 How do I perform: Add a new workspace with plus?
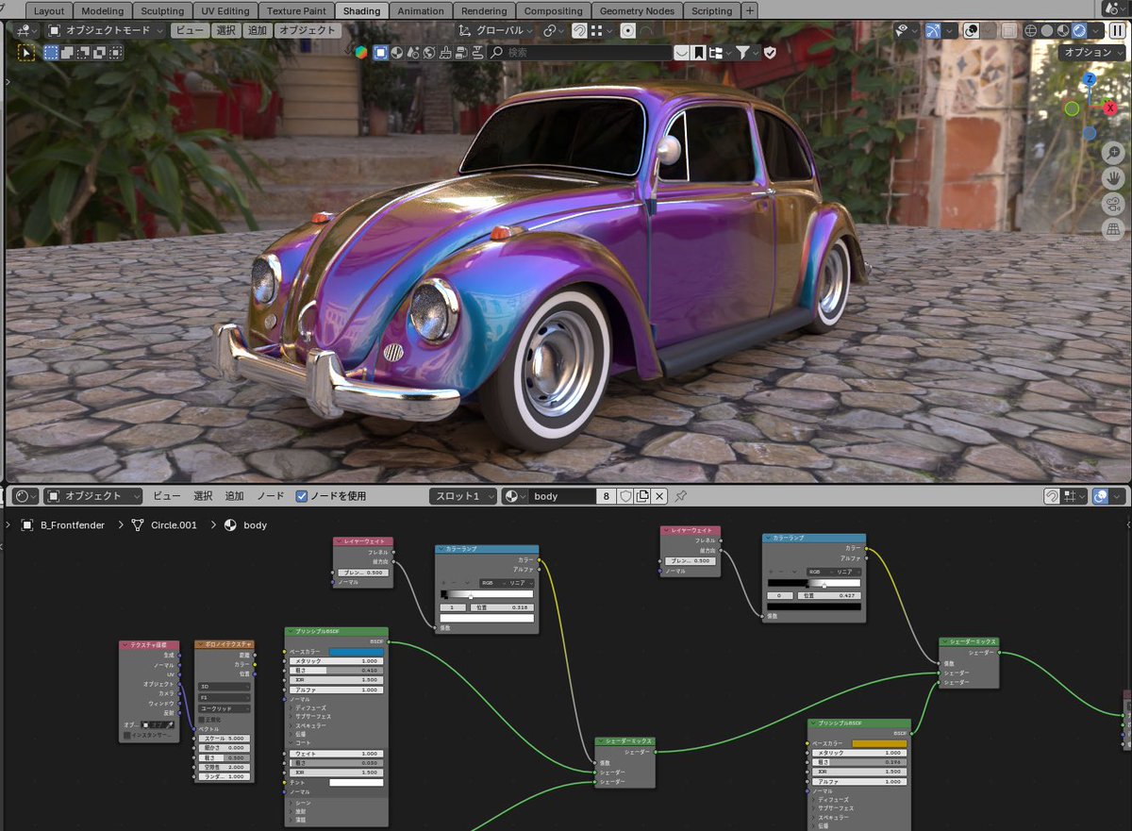[749, 11]
